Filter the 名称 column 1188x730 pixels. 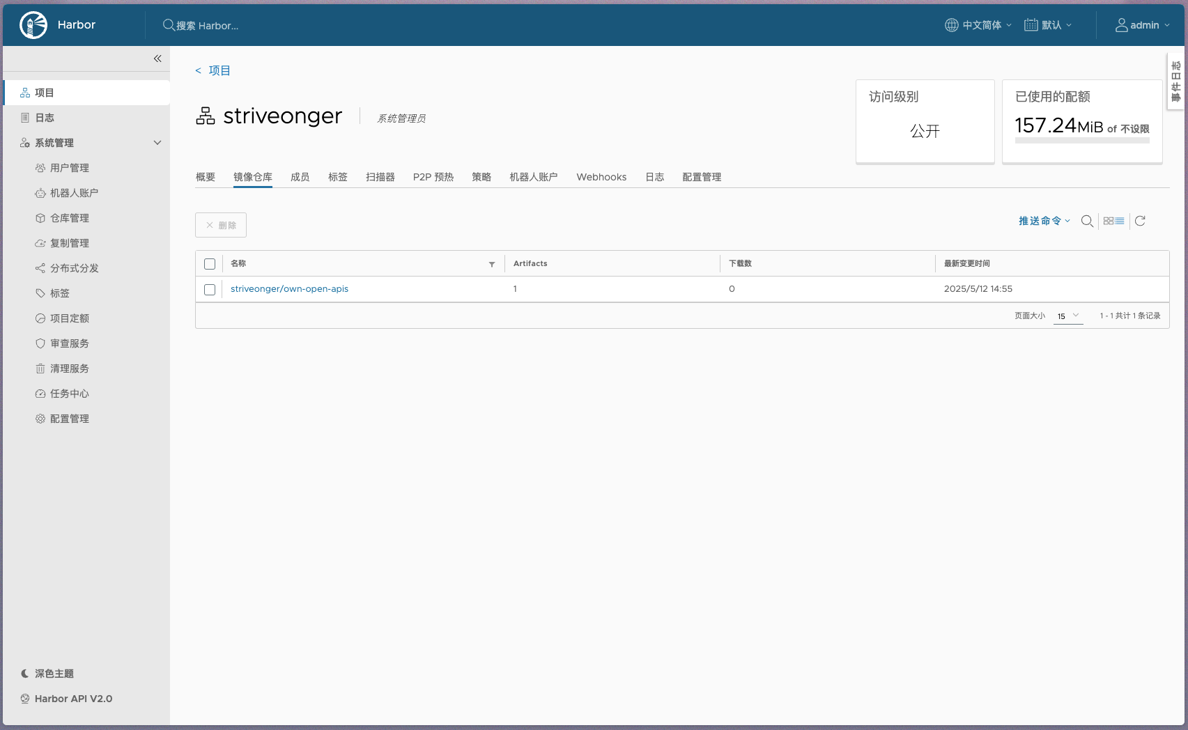pyautogui.click(x=492, y=264)
